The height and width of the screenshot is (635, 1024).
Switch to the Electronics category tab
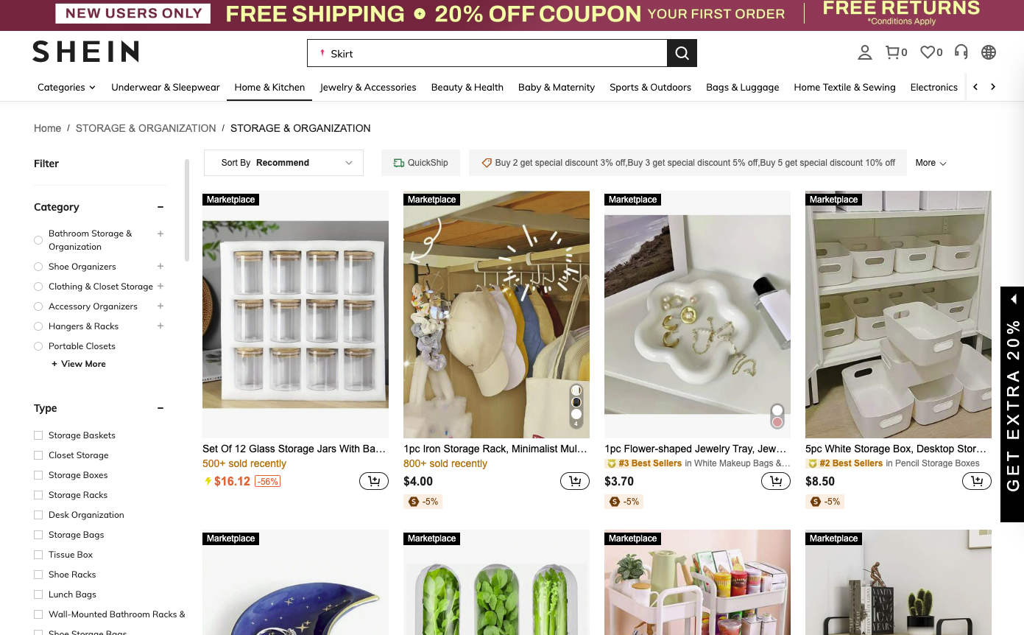[933, 87]
